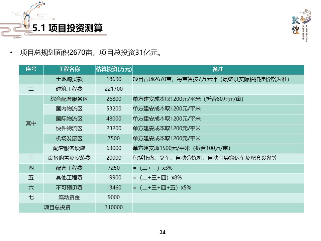Screen dimensions: 321x241
Task: Select the serial number 一
Action: pyautogui.click(x=31, y=79)
